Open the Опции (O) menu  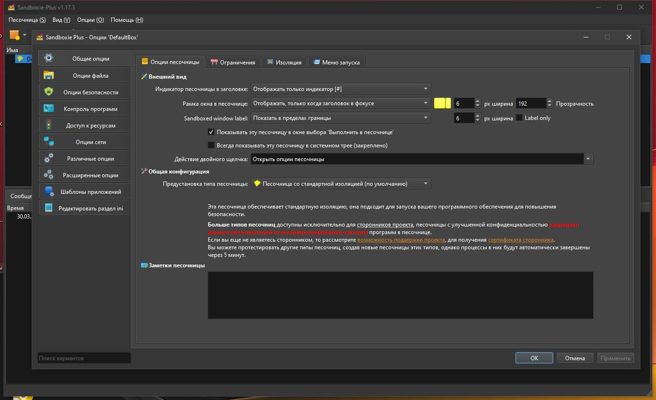coord(91,20)
